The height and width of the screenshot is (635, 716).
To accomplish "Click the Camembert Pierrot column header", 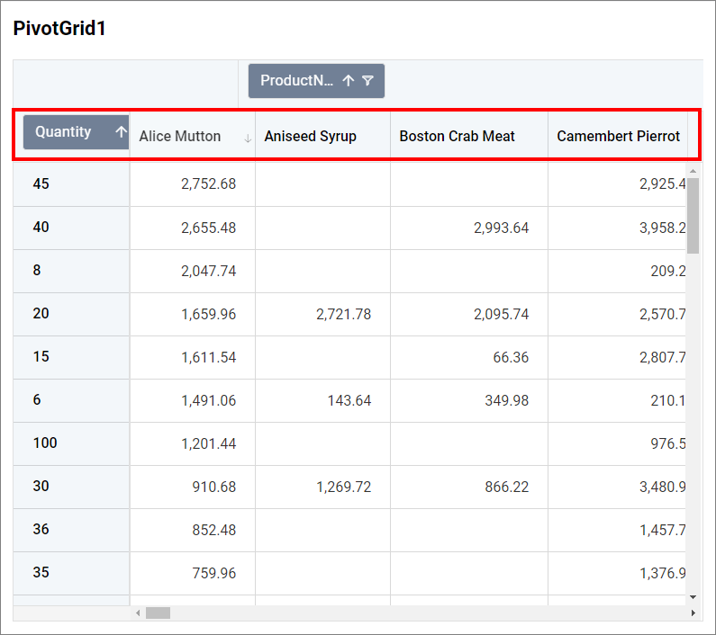I will [x=618, y=137].
